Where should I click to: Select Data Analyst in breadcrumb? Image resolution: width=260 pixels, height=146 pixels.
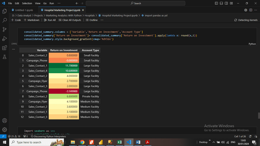(x=25, y=16)
